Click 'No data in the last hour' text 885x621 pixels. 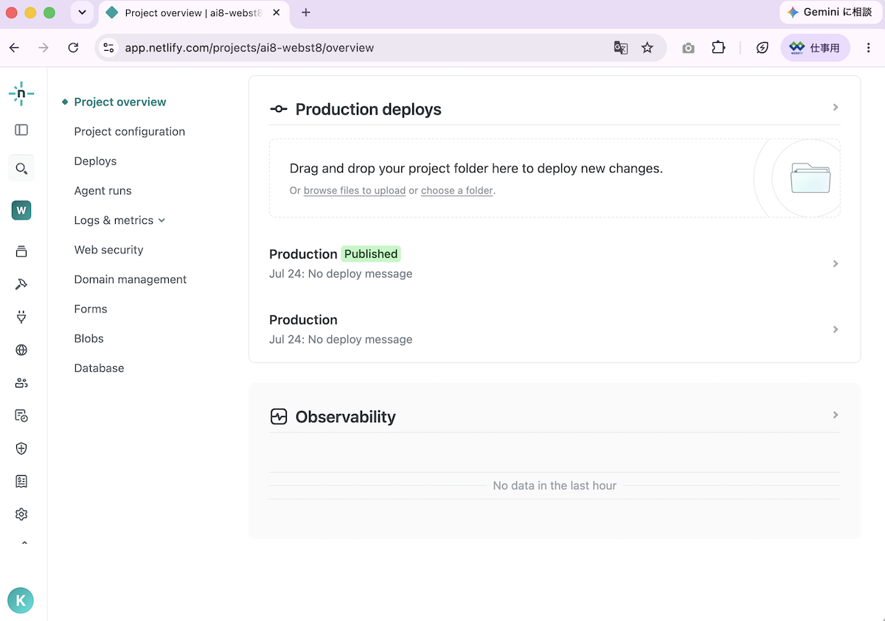tap(555, 485)
